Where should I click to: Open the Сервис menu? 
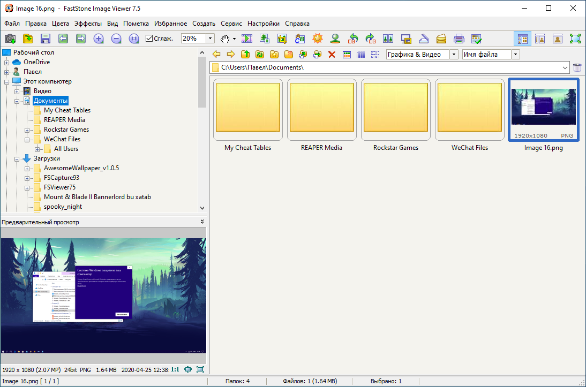[231, 24]
